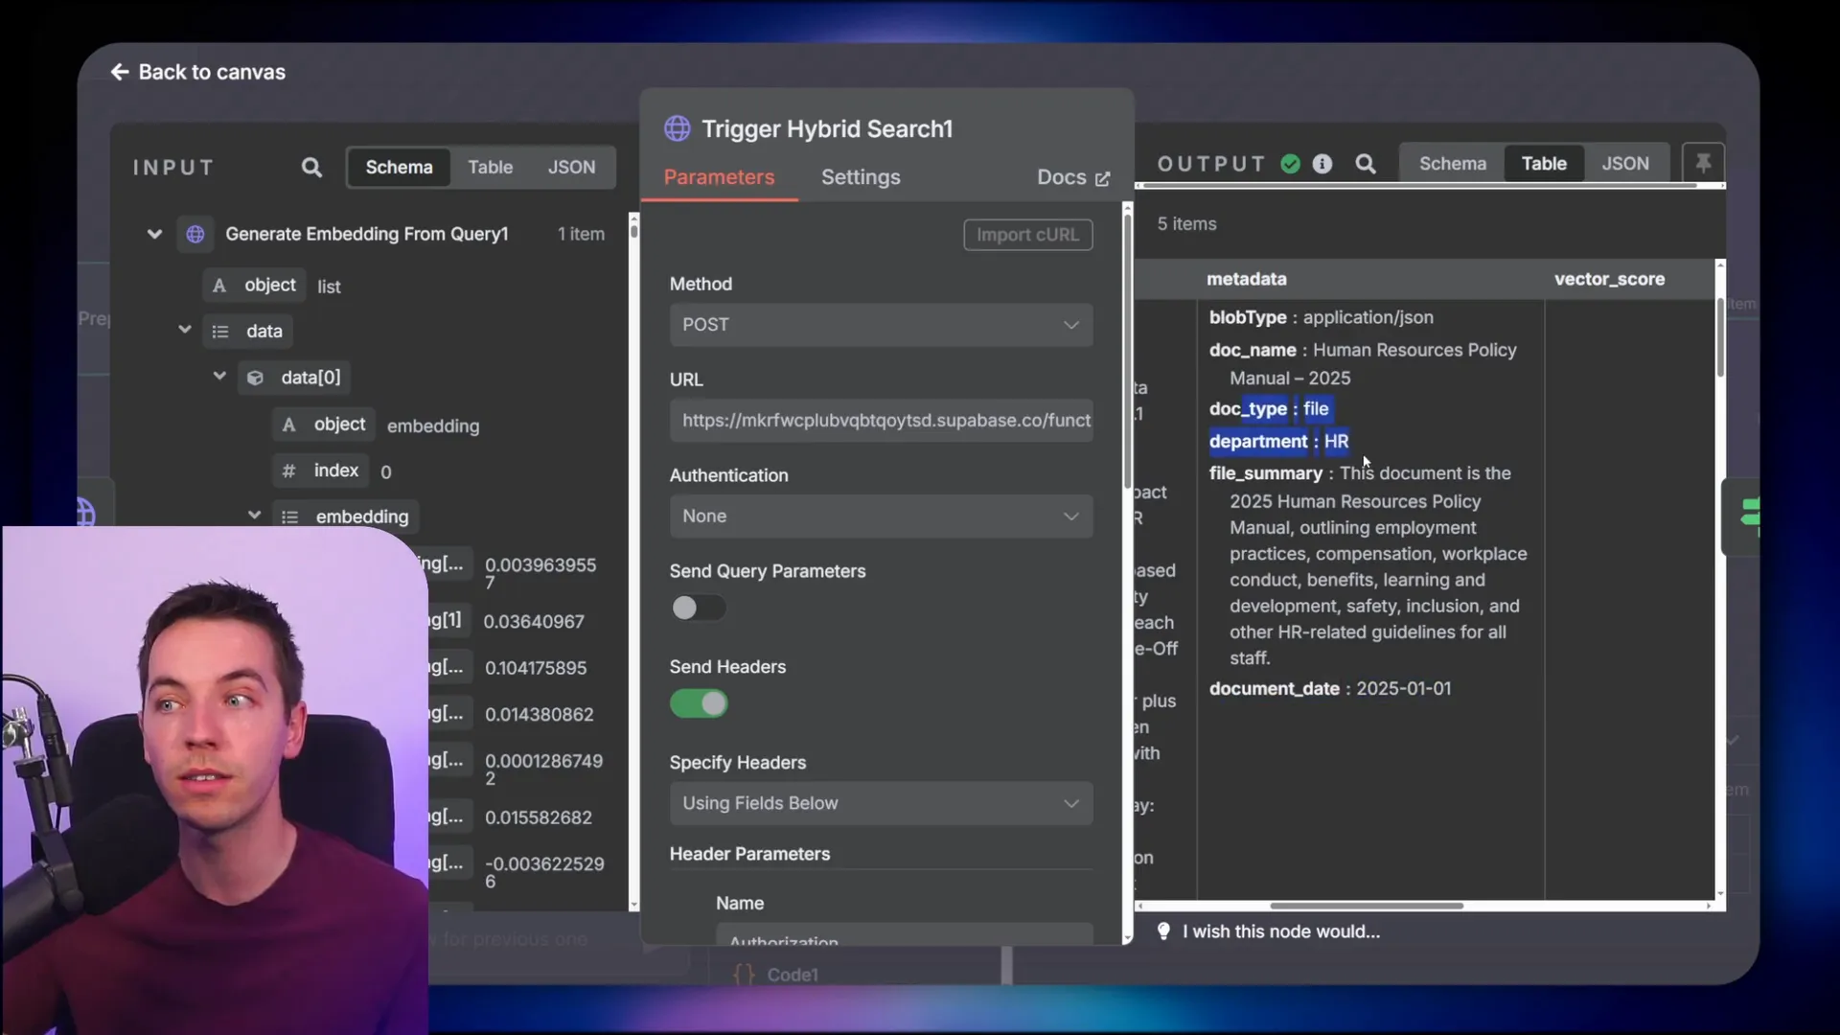Screen dimensions: 1840x1035
Task: Click the list icon of embedding array
Action: (x=289, y=517)
